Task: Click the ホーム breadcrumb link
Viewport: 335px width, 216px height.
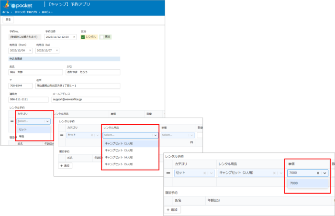Action: (5, 11)
